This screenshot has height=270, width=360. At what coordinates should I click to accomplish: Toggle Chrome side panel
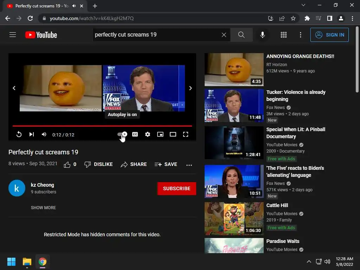(x=330, y=18)
